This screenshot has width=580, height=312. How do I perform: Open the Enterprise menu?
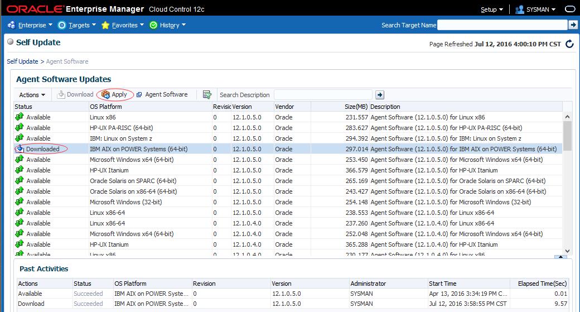coord(36,25)
